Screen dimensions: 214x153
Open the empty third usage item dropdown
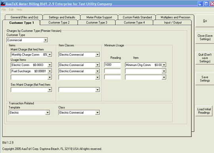[x=50, y=77]
